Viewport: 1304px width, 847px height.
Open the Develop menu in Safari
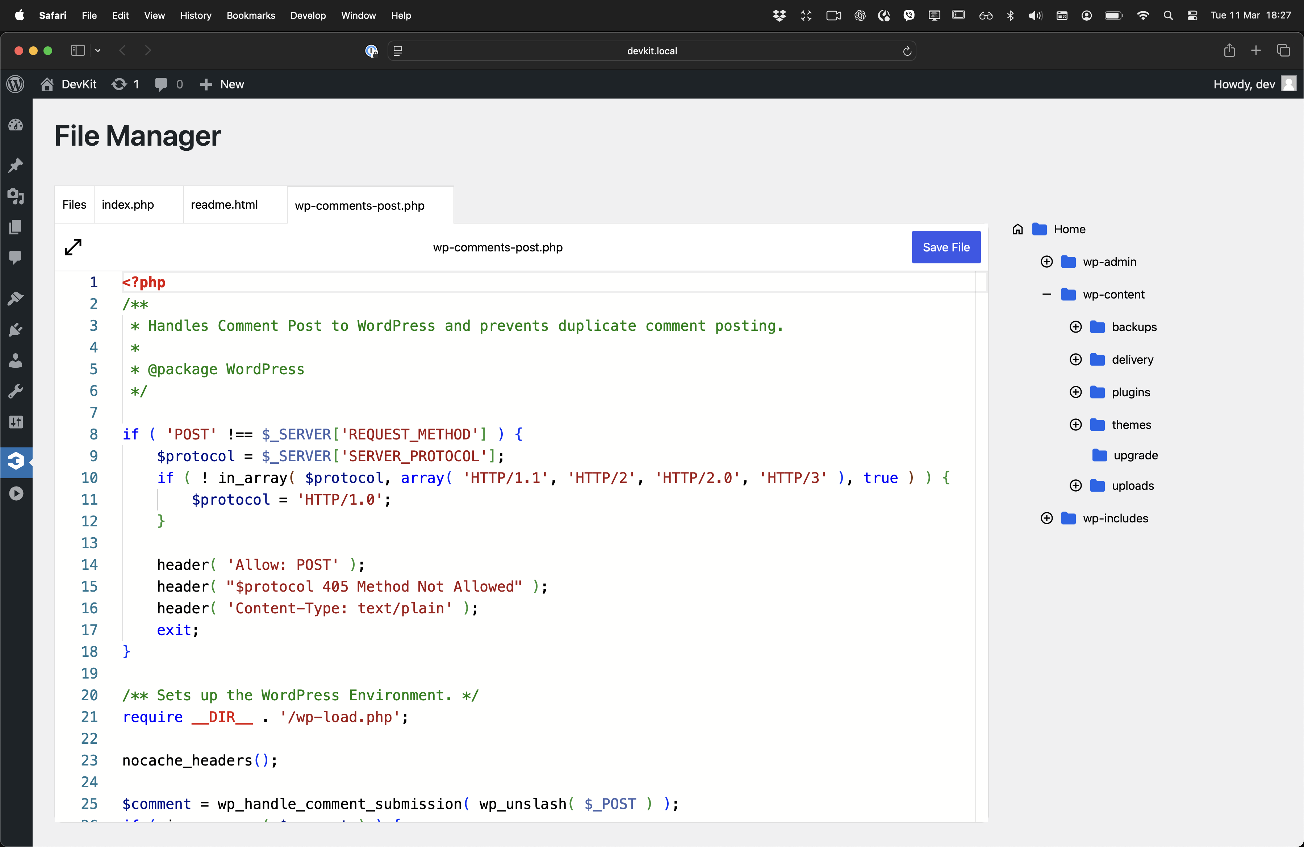(x=308, y=15)
